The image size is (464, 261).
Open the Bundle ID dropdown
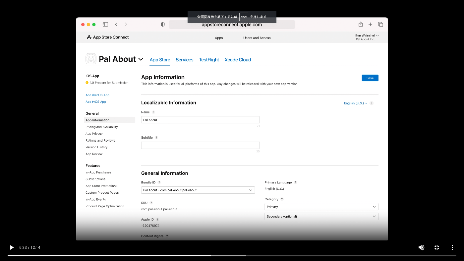pos(198,190)
